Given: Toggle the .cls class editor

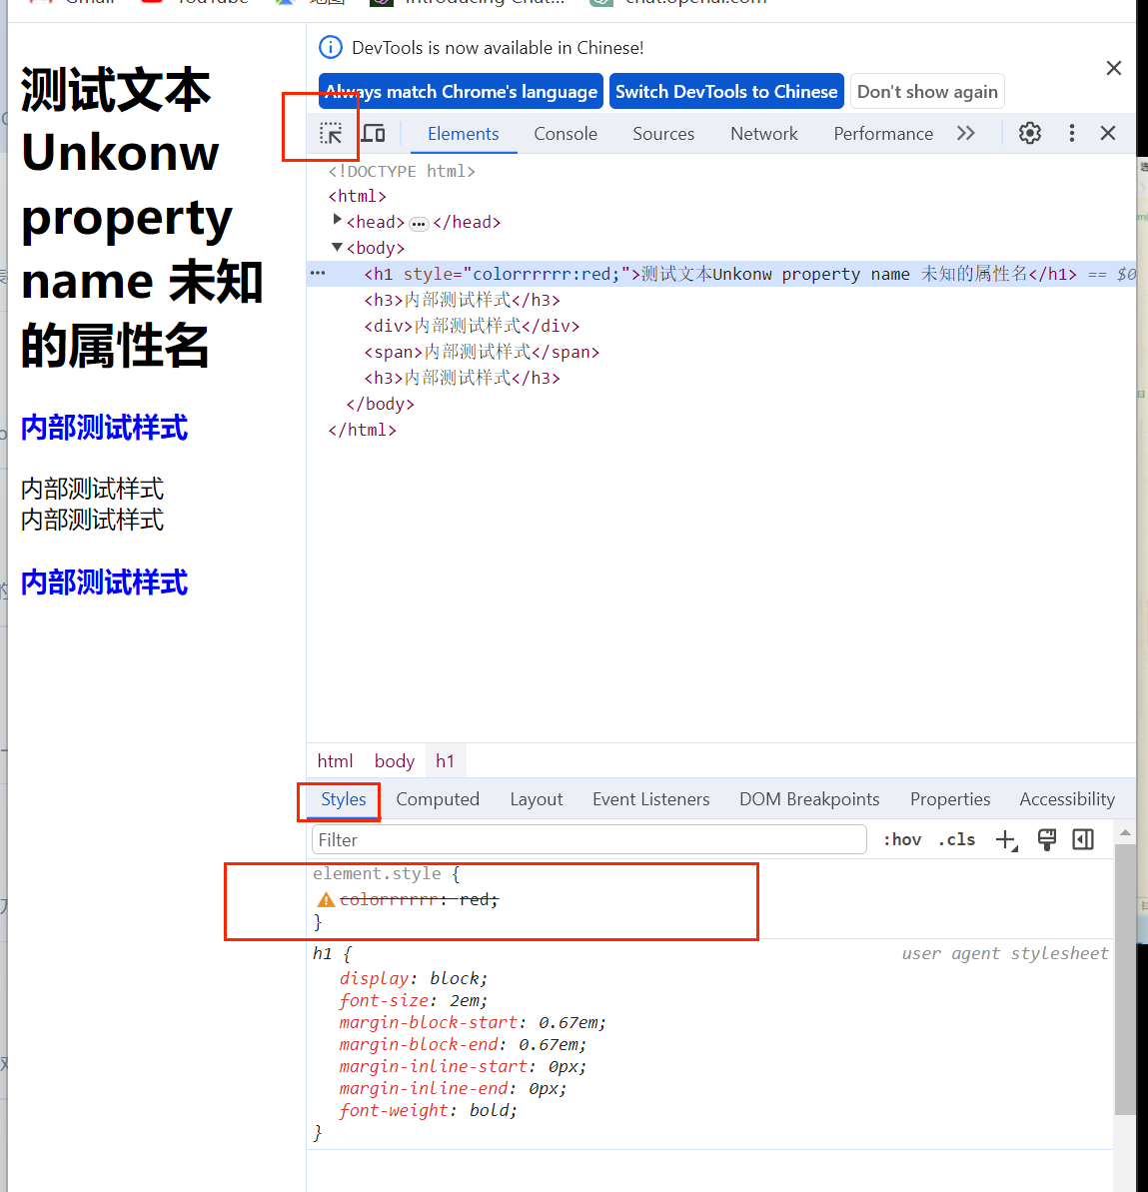Looking at the screenshot, I should 956,840.
